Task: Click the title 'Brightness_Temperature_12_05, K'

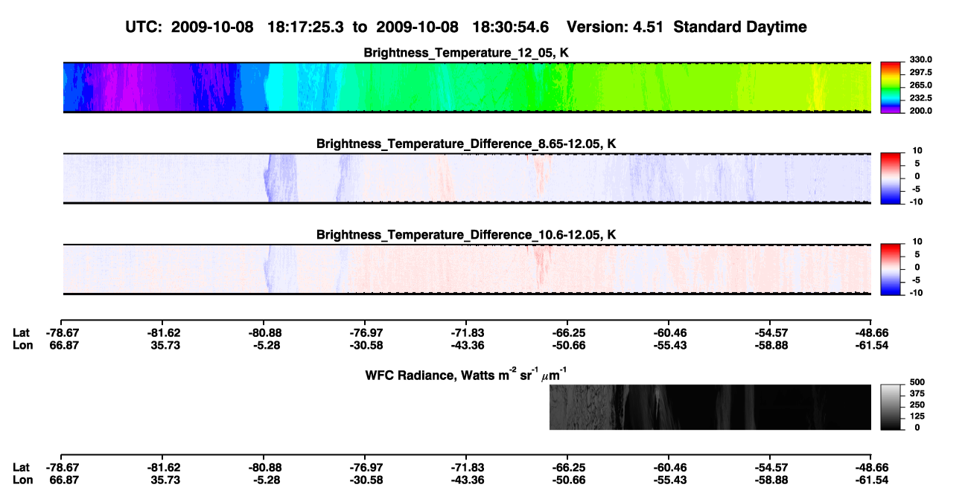Action: (466, 53)
